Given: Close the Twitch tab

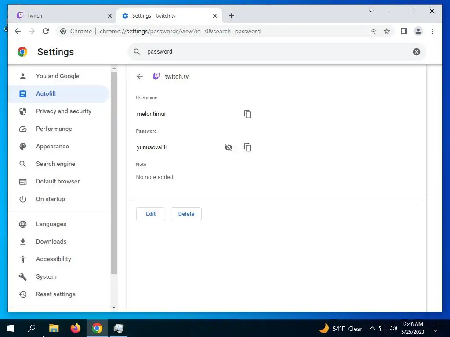Looking at the screenshot, I should pyautogui.click(x=109, y=16).
